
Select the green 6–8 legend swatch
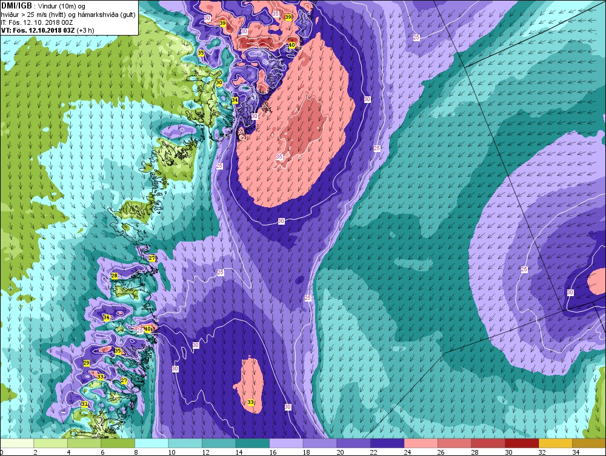pyautogui.click(x=118, y=443)
